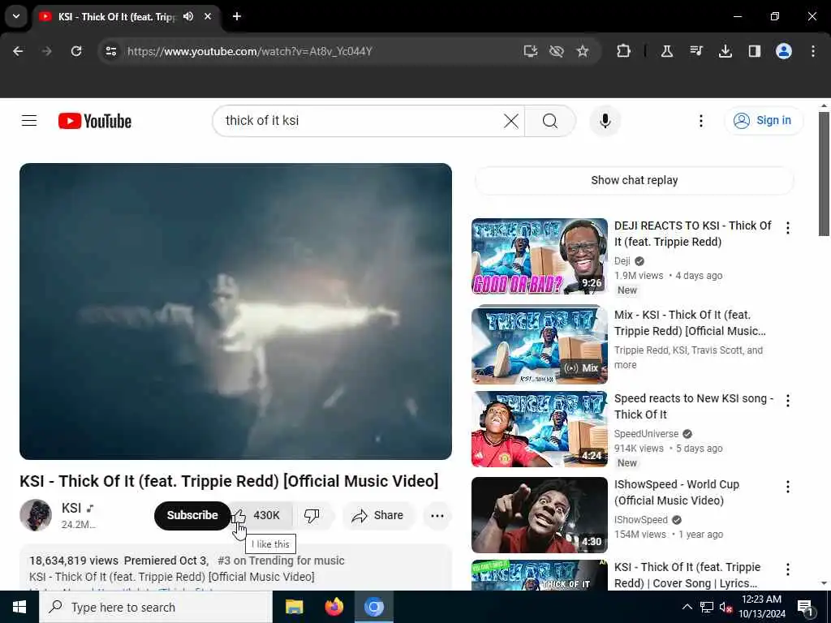
Task: Open IShowSpeed - World Cup title link
Action: point(676,492)
